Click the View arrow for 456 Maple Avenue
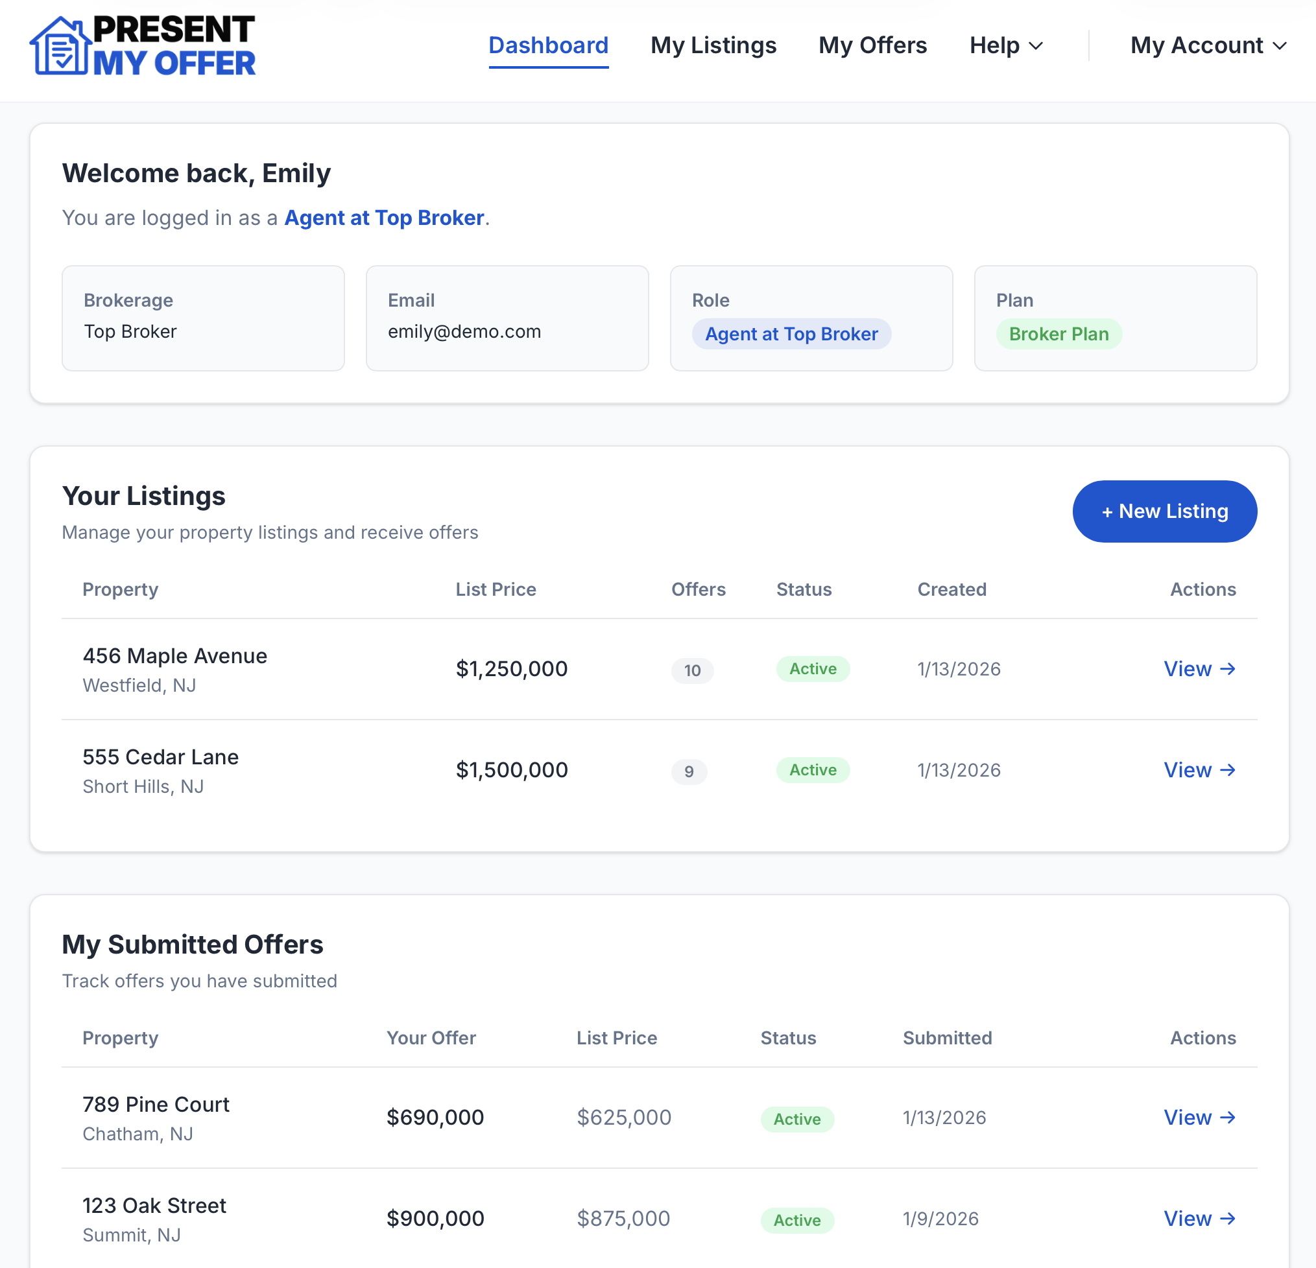Image resolution: width=1316 pixels, height=1268 pixels. coord(1200,668)
